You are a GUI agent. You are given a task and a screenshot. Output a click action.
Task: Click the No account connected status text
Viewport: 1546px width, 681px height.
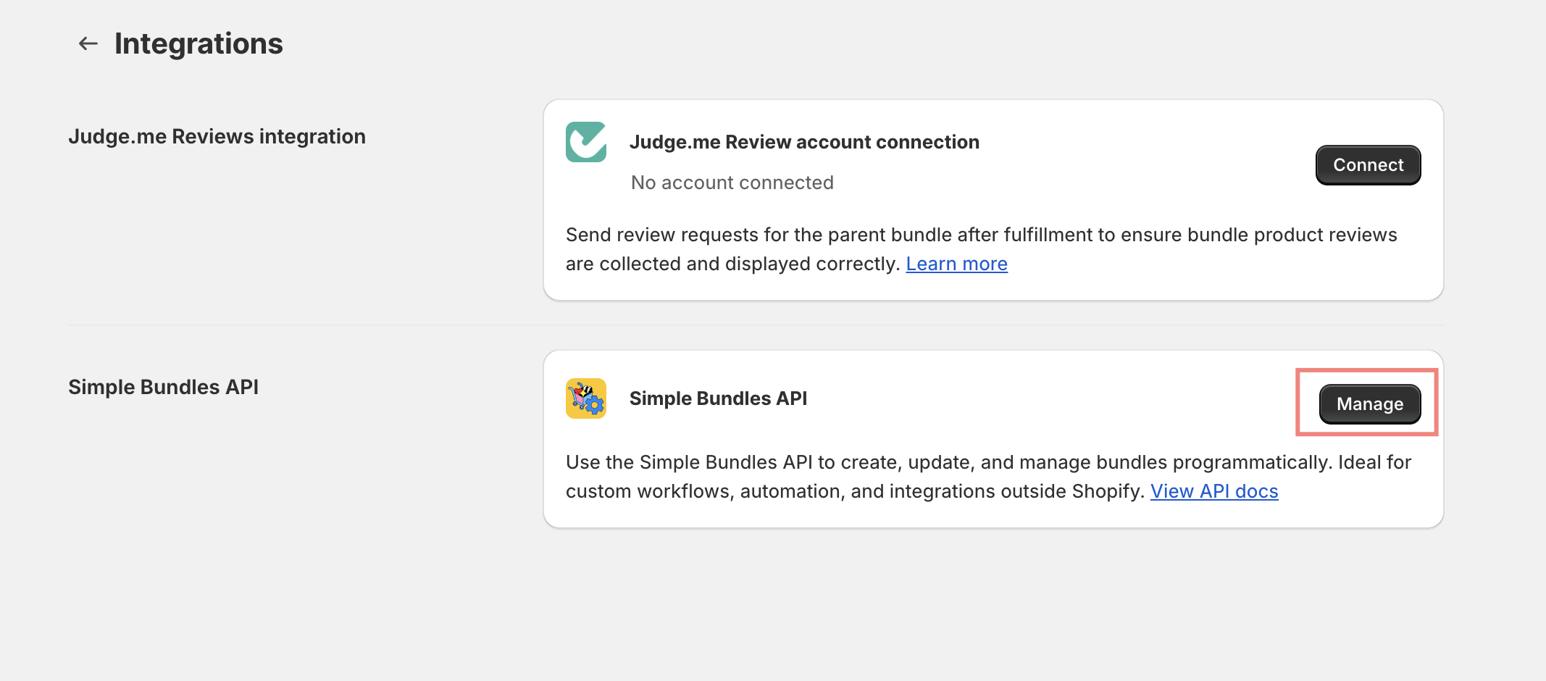pyautogui.click(x=732, y=183)
